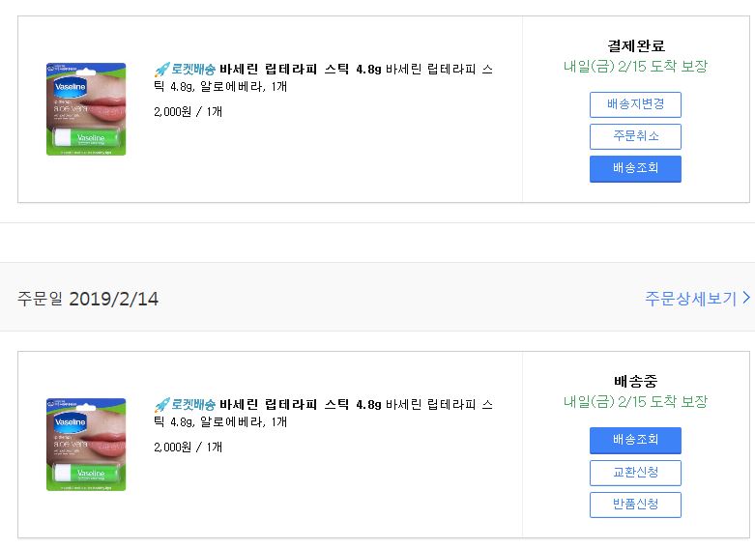Open the Vaseline thumbnail in the 결제완료 order

pos(86,108)
